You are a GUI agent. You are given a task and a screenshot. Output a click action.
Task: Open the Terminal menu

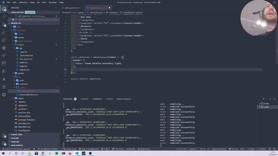(53, 3)
